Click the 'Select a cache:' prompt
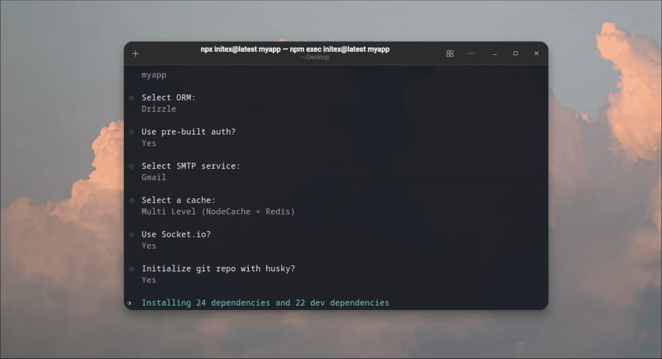Viewport: 662px width, 359px height. [x=178, y=200]
